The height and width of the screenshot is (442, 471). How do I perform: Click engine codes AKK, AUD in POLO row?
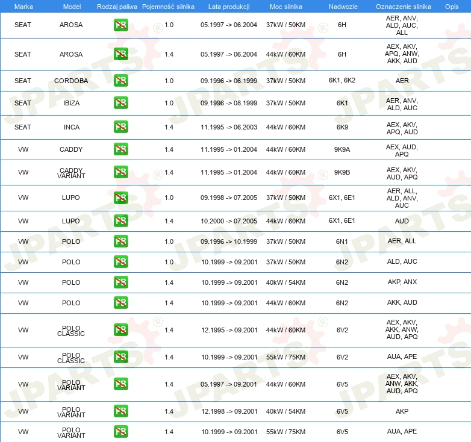tap(402, 302)
